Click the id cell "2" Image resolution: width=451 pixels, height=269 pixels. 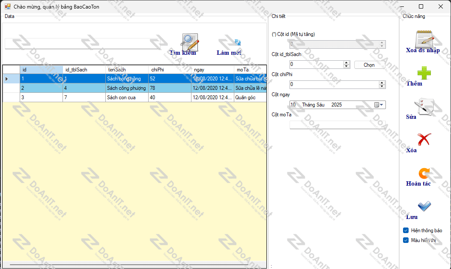click(x=42, y=88)
